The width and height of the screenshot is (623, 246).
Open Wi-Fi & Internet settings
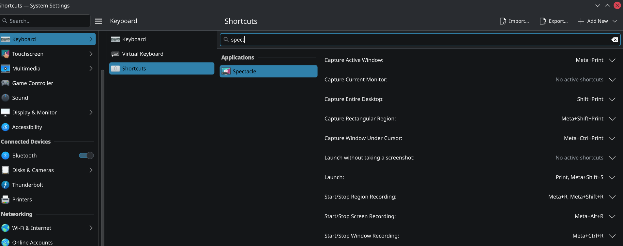click(32, 228)
